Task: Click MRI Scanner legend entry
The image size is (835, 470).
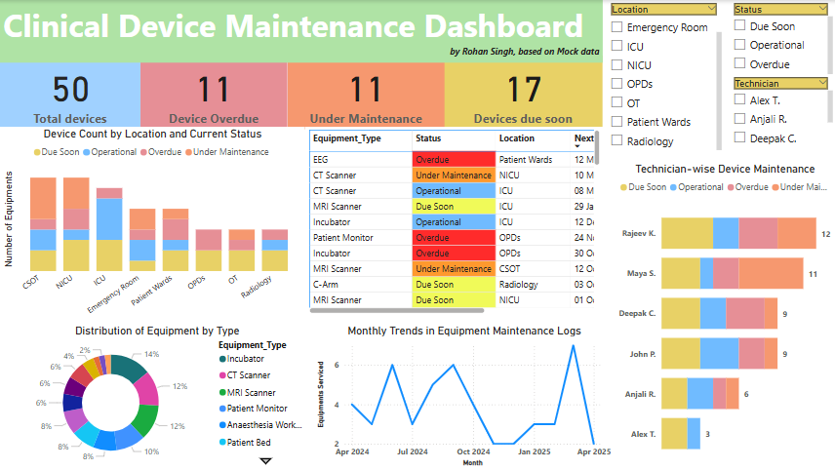Action: point(248,393)
